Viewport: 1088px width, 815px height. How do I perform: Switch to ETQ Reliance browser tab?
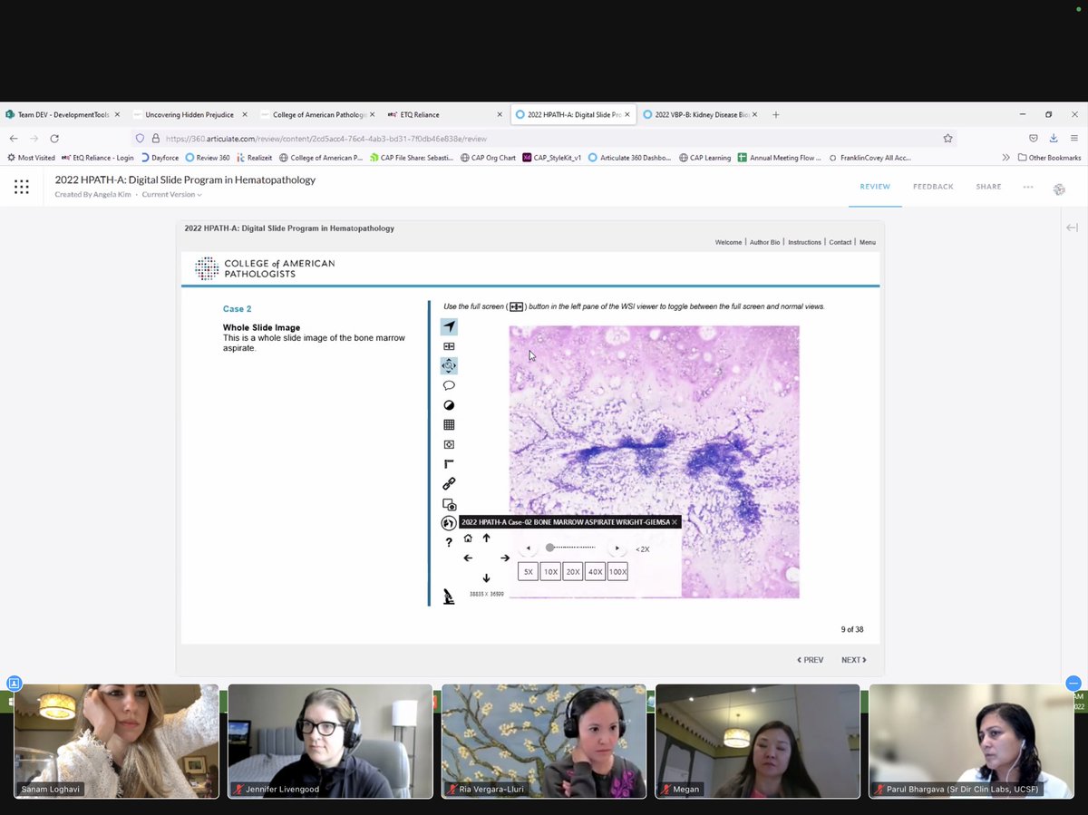(444, 115)
